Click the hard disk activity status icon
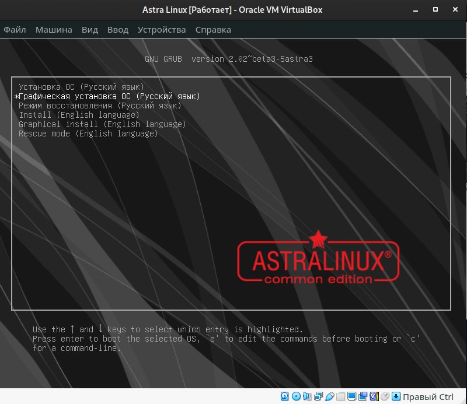 (x=285, y=396)
